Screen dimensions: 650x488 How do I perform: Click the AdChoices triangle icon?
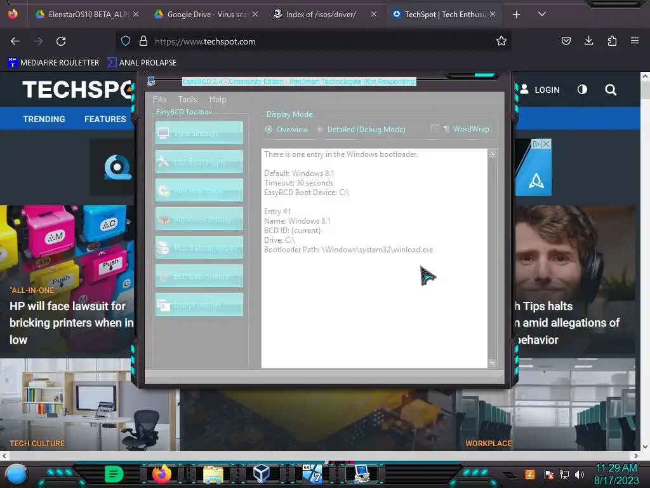536,144
